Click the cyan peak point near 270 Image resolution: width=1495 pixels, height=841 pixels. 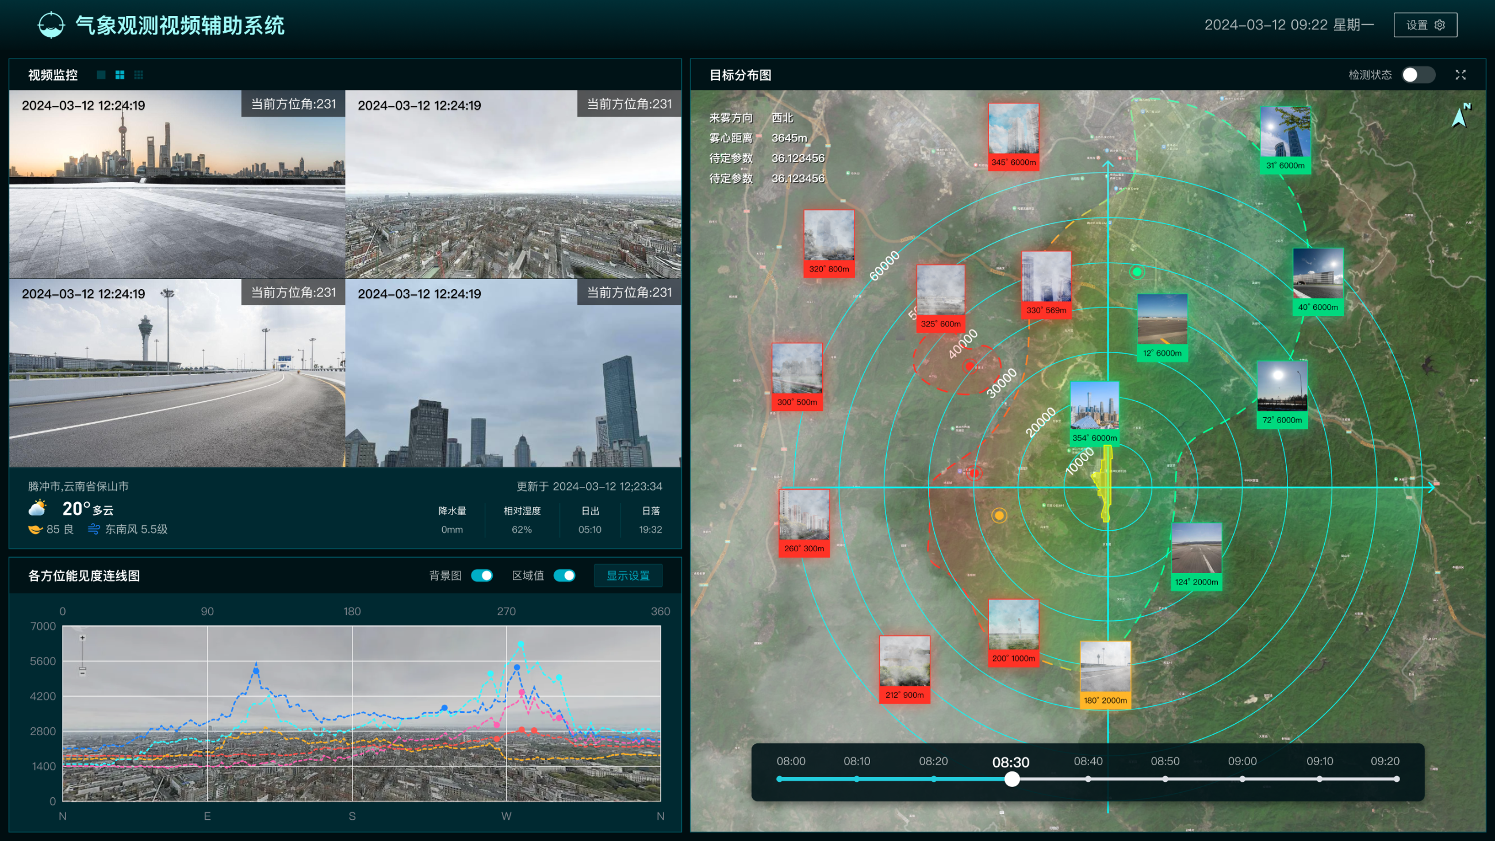click(x=520, y=644)
